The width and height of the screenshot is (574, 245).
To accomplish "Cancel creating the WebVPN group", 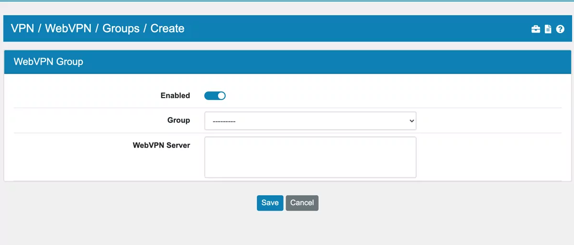I will pyautogui.click(x=302, y=203).
